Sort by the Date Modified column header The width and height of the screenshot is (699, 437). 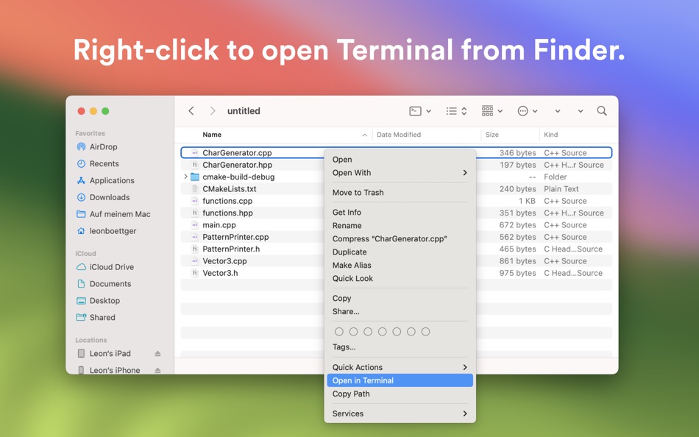coord(427,135)
